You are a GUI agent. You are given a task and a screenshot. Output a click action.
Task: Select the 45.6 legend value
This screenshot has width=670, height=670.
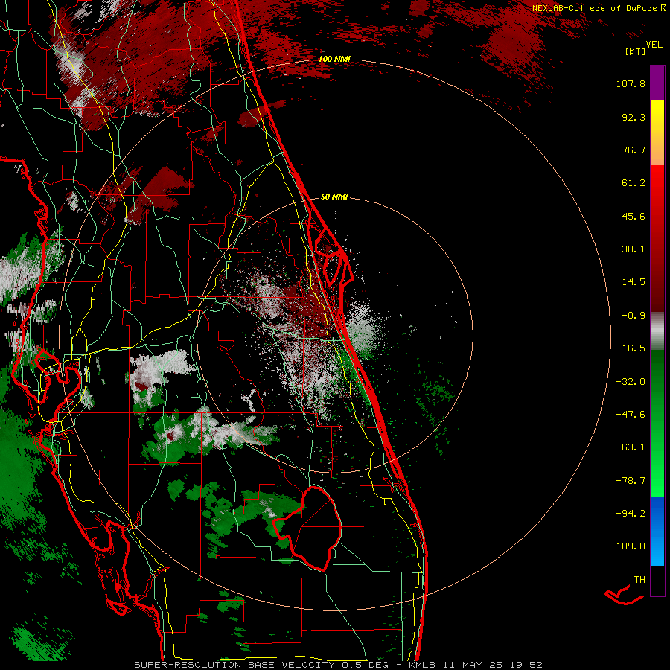pyautogui.click(x=634, y=216)
